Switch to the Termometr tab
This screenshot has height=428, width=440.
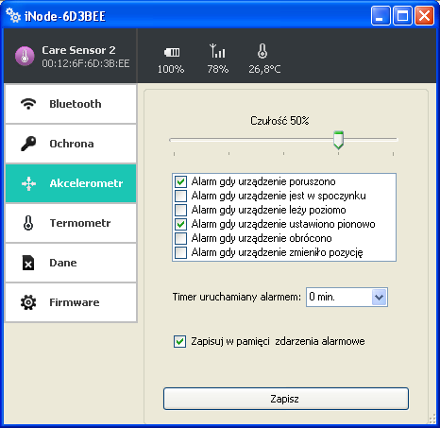point(71,223)
